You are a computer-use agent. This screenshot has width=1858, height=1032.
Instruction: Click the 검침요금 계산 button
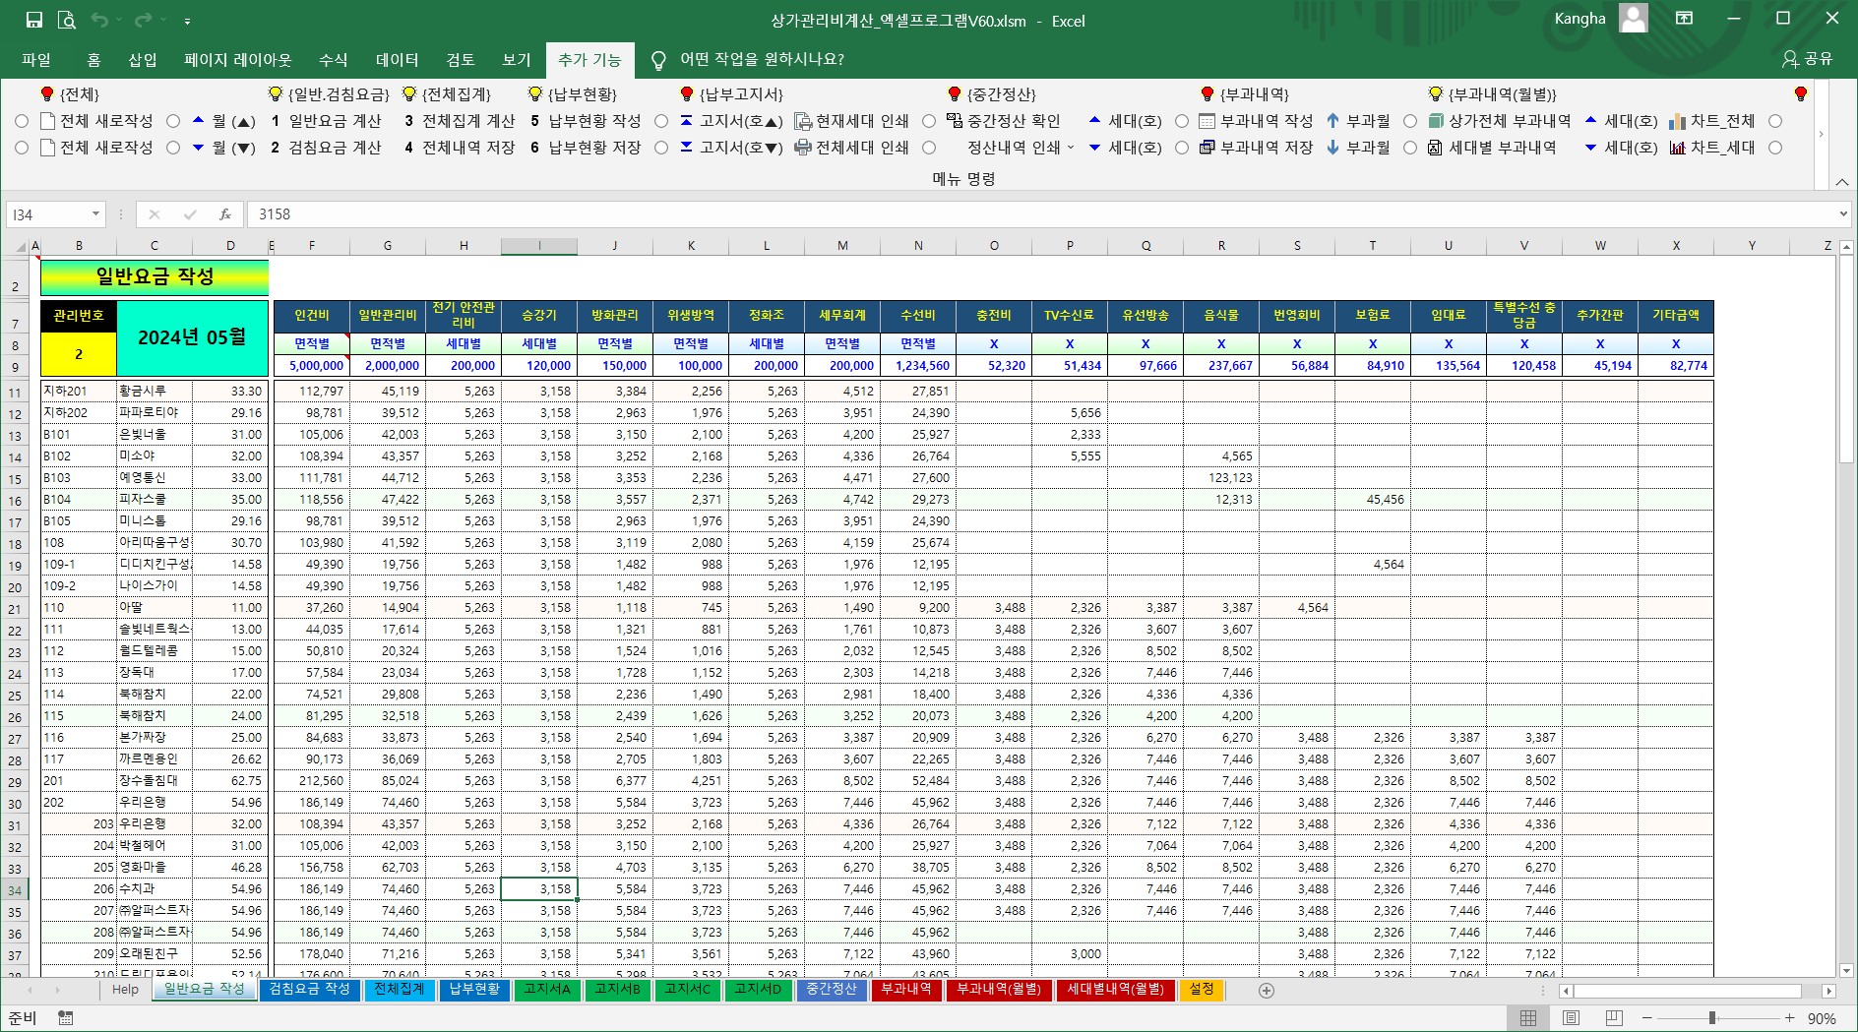click(327, 148)
